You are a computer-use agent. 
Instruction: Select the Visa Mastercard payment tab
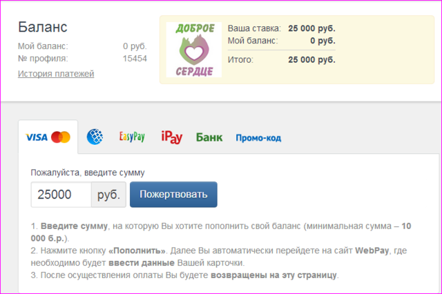pos(48,137)
